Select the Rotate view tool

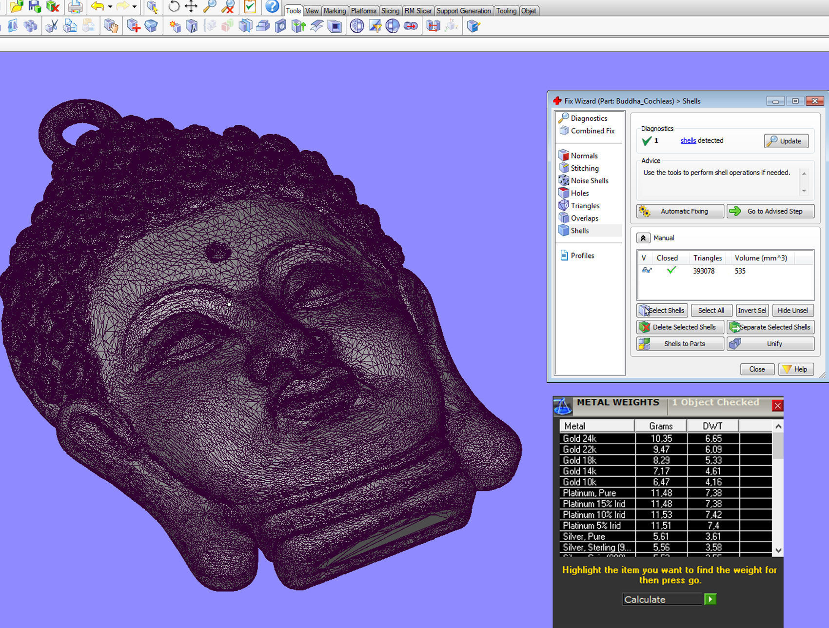(x=174, y=6)
